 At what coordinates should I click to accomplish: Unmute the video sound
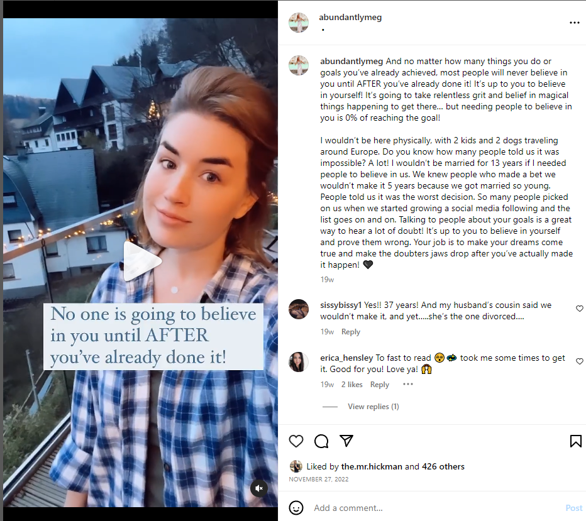[x=258, y=488]
